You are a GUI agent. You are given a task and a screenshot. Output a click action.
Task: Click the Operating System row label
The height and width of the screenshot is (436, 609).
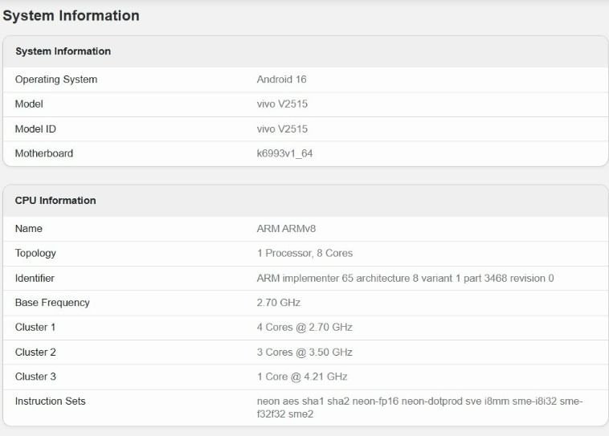[x=56, y=79]
